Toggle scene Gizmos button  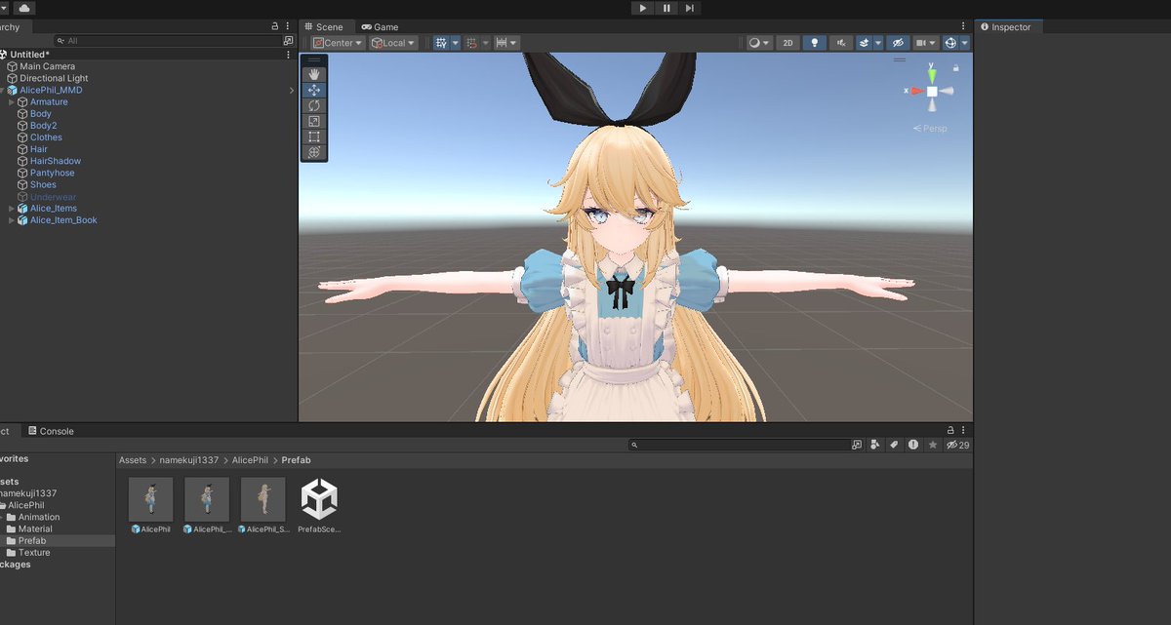point(950,43)
